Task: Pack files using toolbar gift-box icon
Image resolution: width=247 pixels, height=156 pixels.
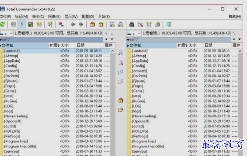Action: coord(92,24)
